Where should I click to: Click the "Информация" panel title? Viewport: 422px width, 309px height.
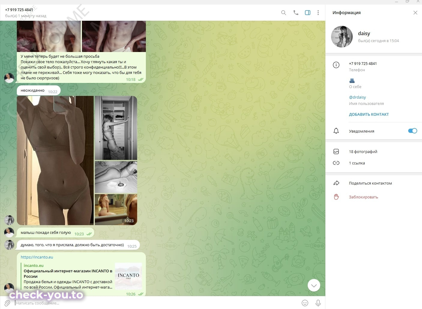(x=347, y=13)
